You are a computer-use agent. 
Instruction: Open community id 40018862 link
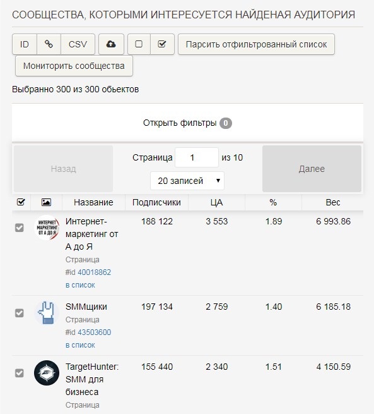pyautogui.click(x=94, y=272)
